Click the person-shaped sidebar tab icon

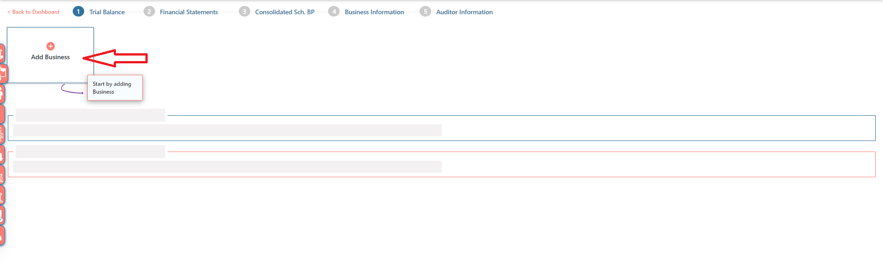pyautogui.click(x=2, y=94)
